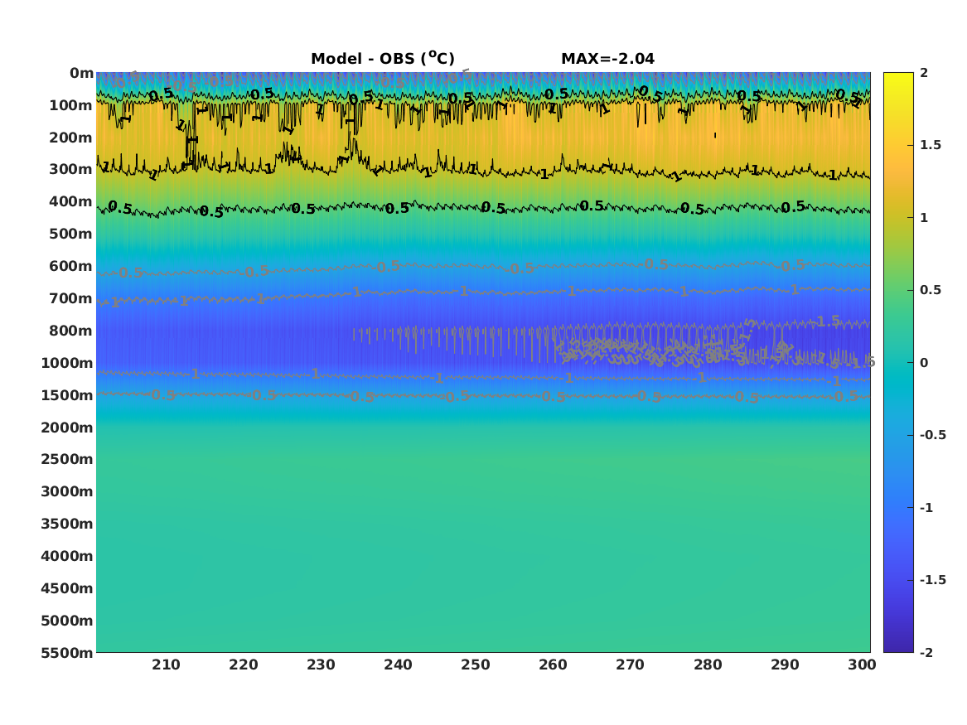Click the colorbar tick label '-2'
The width and height of the screenshot is (967, 725).
pyautogui.click(x=926, y=652)
